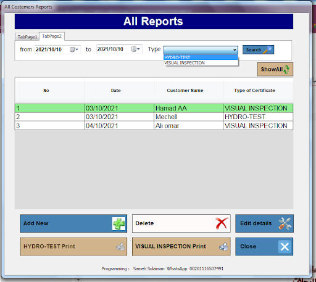Click the printer icon on HYDRO-TEST Print

[120, 247]
